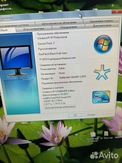Click the Windows XP Professional text
Viewport: 122px width, 163px height.
tap(52, 38)
